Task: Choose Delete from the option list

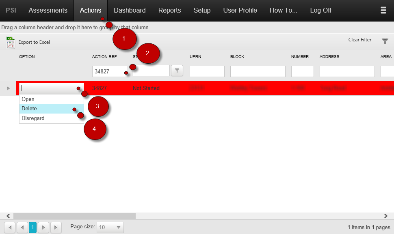Action: click(x=52, y=109)
